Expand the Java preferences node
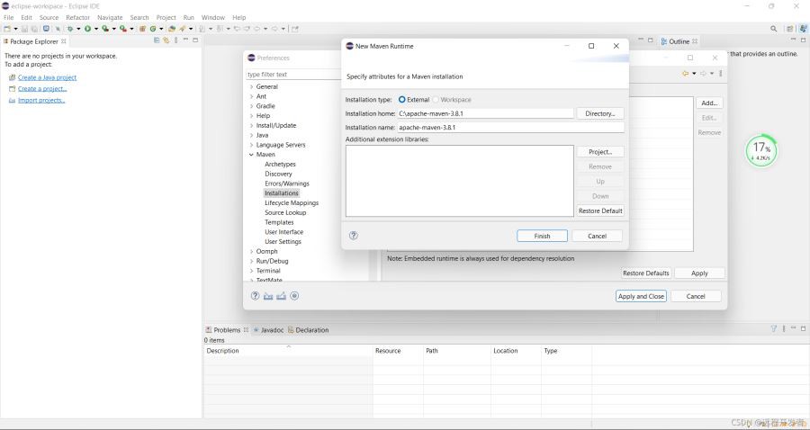The width and height of the screenshot is (810, 430). pos(252,135)
